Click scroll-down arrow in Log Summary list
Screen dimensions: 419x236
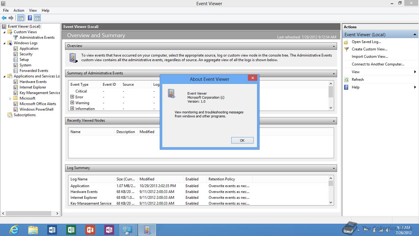(331, 203)
